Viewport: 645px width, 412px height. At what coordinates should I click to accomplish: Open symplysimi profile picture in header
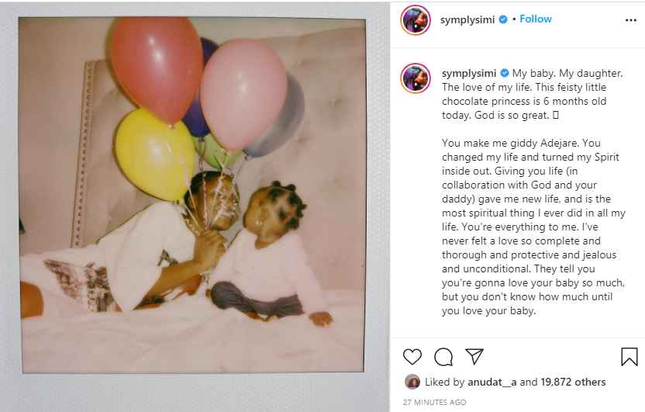pyautogui.click(x=416, y=19)
